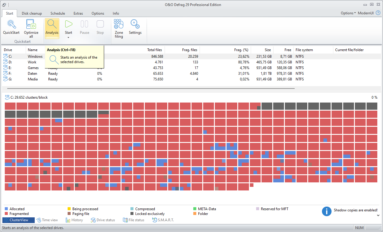383x232 pixels.
Task: Click the Allocated blue legend swatch
Action: [x=6, y=209]
